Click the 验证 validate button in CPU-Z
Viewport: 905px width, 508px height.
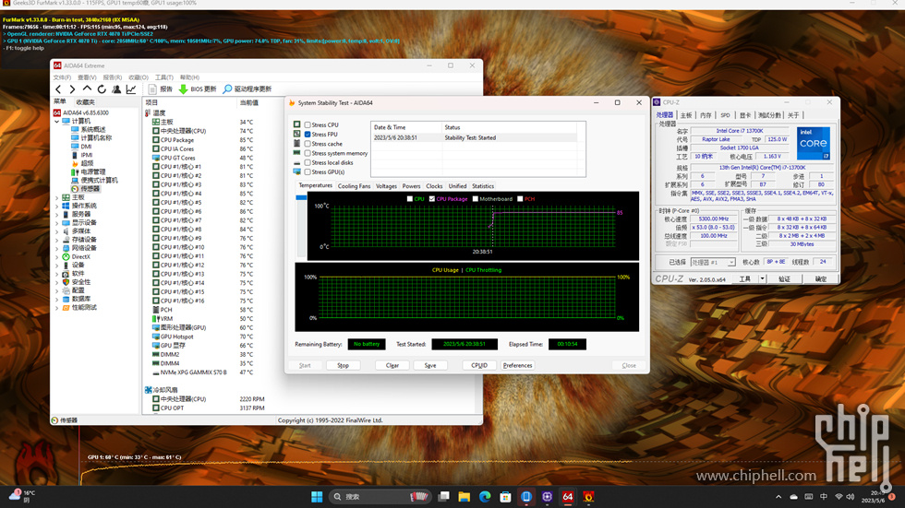[784, 278]
